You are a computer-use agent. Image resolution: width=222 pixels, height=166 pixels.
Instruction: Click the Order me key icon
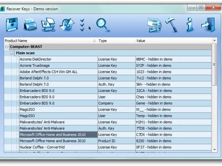click(155, 25)
